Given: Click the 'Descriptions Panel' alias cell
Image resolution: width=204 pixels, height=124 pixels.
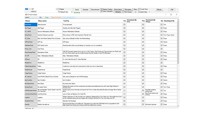Looking at the screenshot, I should point(50,52).
